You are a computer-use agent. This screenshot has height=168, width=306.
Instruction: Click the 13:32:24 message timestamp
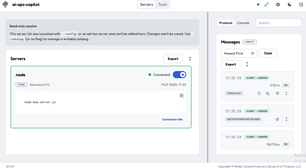(233, 137)
